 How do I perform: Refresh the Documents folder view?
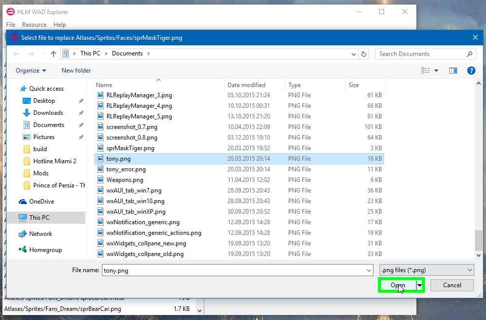pos(363,53)
